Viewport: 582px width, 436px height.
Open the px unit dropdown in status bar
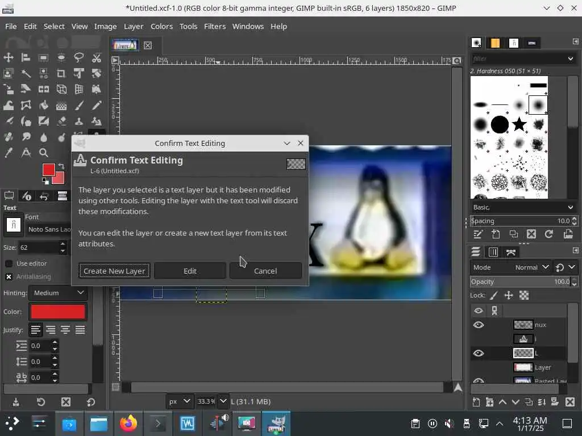[x=179, y=401]
